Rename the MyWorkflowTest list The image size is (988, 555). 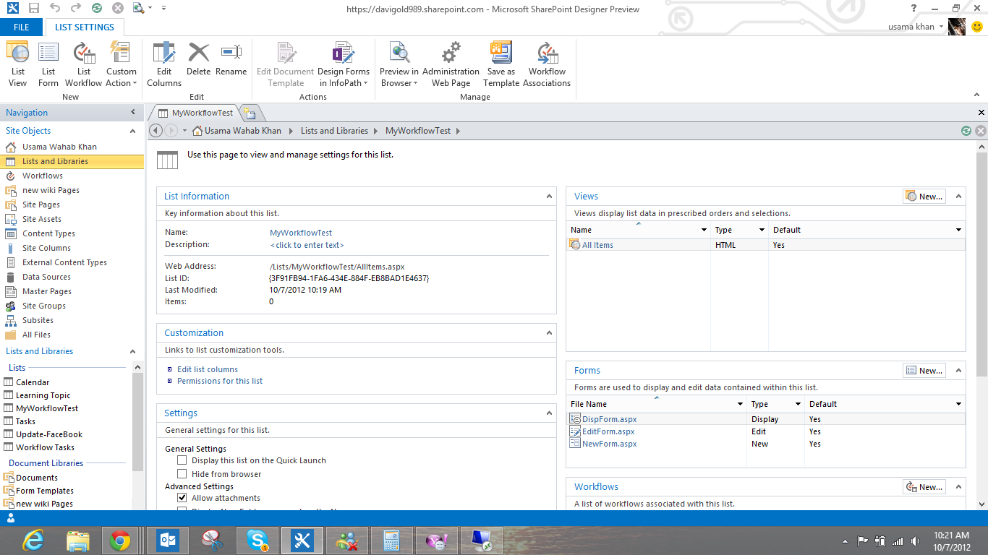click(231, 62)
